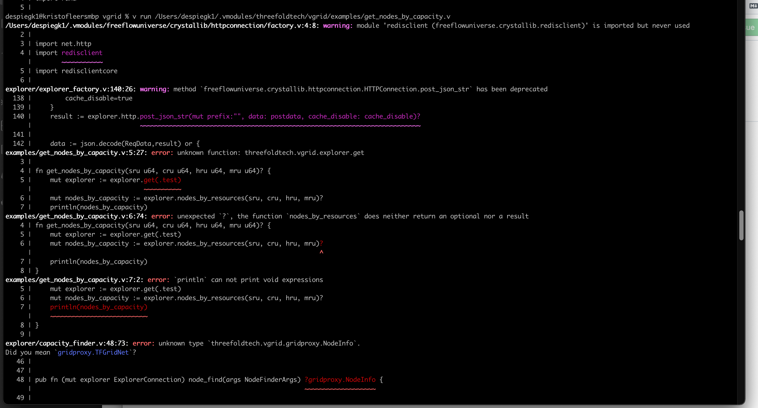Screen dimensions: 758x408
Task: Click the red 'get(.test)' highlighted code
Action: click(162, 180)
